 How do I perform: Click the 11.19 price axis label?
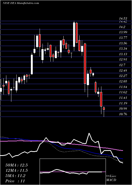coord(123,103)
